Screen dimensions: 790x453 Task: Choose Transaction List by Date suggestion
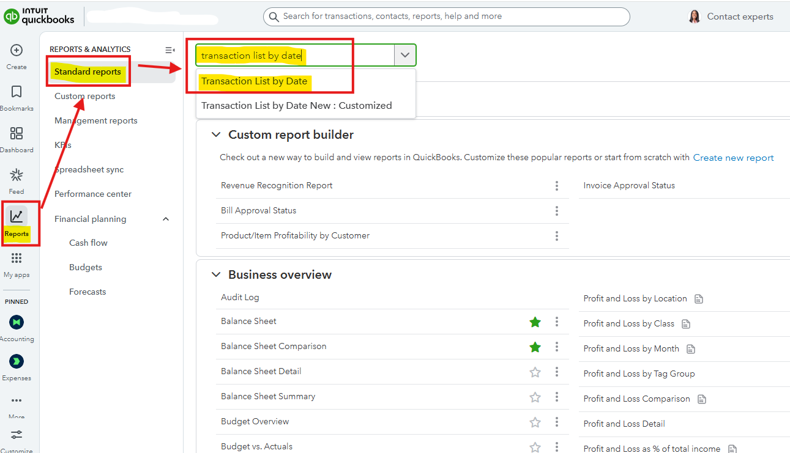point(254,81)
